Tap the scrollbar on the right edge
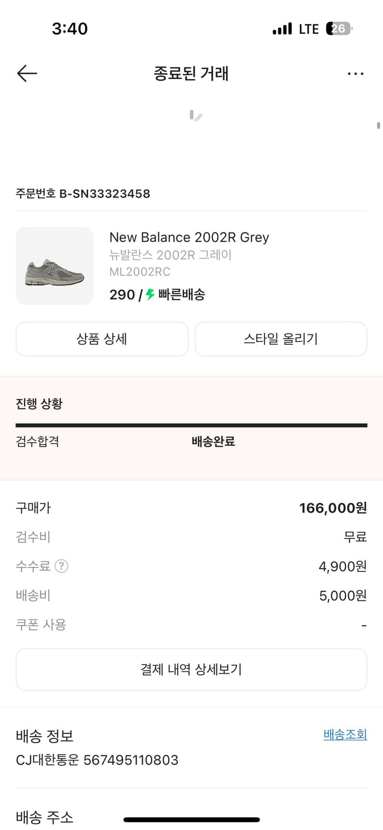This screenshot has height=830, width=383. [x=379, y=126]
